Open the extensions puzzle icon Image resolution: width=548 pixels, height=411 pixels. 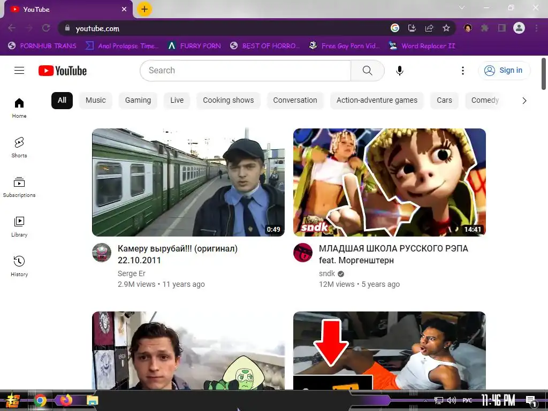485,28
